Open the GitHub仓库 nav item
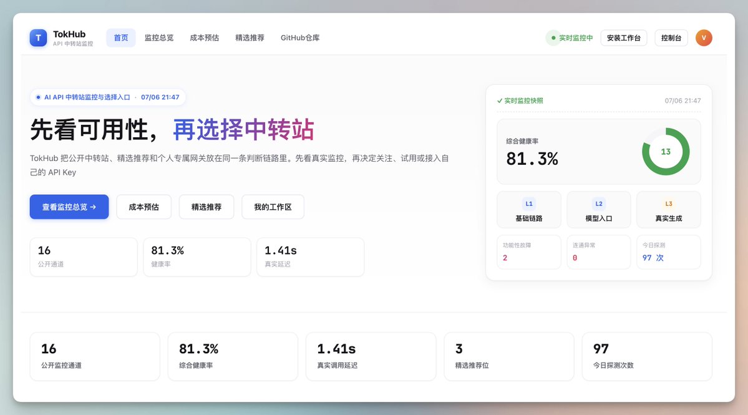The image size is (748, 415). point(300,37)
